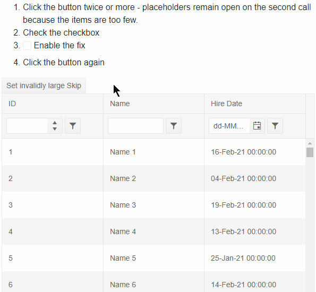Click the Set invalidly large Skip button
Screen dimensions: 316x292
point(44,85)
